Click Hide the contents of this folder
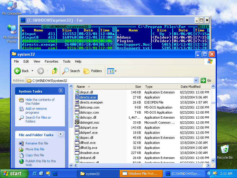The width and height of the screenshot is (237, 178). coord(40,101)
